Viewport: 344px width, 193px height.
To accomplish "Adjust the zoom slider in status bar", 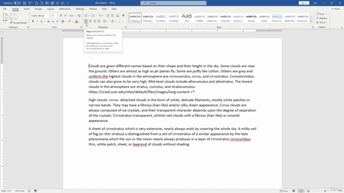I will [325, 191].
